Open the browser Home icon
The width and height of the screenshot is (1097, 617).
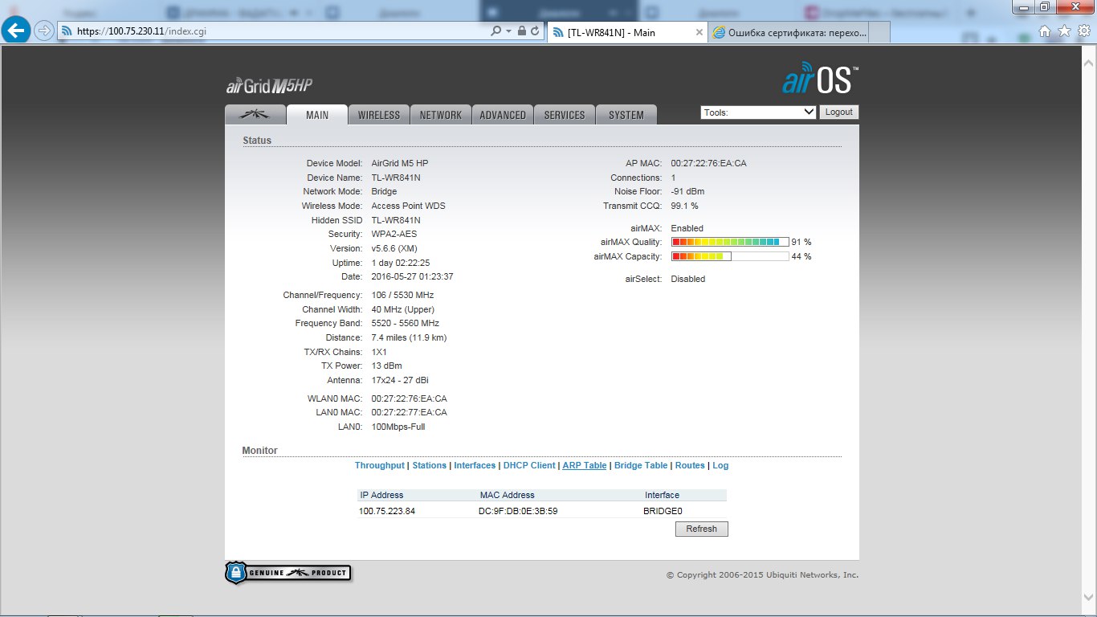pos(1045,31)
